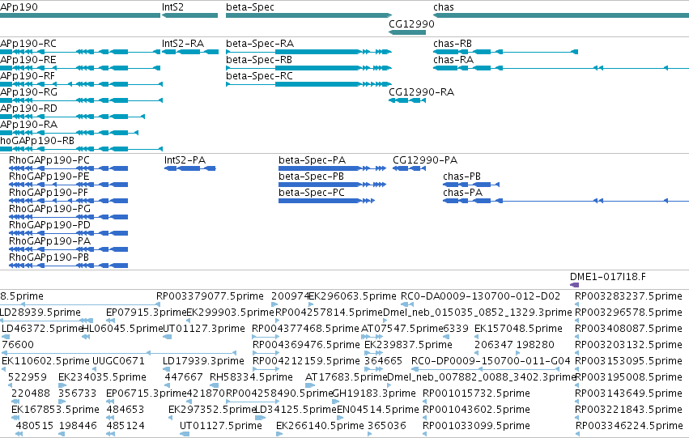Select the beta-Spec gene feature
Screen dimensions: 689x438
tap(308, 15)
